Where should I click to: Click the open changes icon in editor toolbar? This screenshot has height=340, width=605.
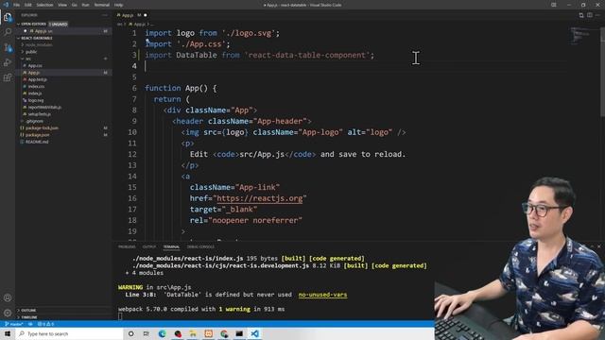[x=581, y=15]
